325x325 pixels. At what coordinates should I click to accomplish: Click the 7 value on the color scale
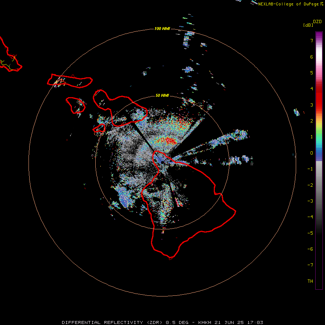312,40
